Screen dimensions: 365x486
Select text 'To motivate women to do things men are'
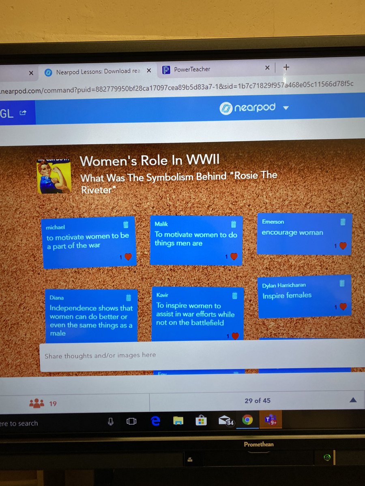(196, 239)
